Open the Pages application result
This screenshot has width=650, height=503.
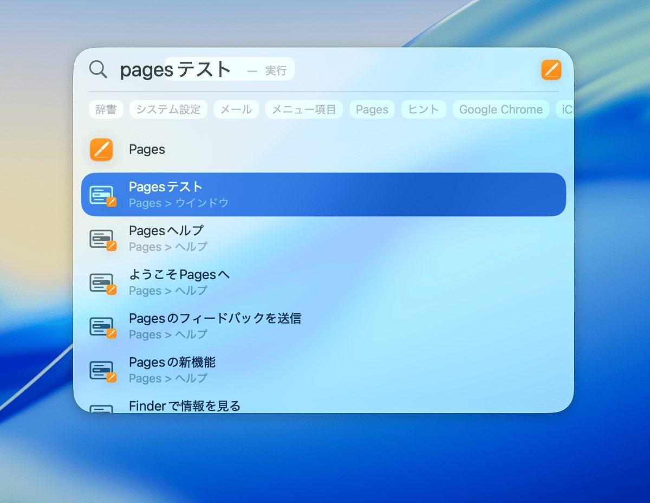coord(323,150)
